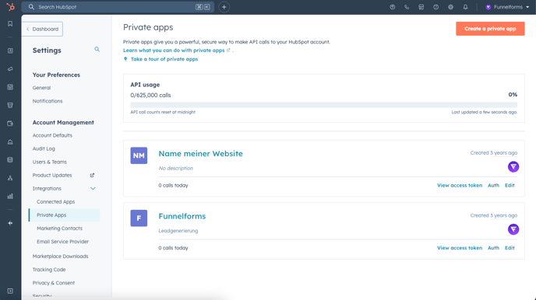Select Integrations in settings sidebar

[47, 189]
